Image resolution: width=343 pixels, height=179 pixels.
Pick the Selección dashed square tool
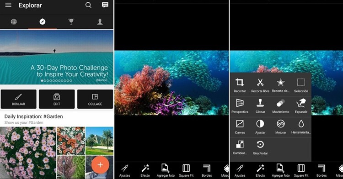301,85
